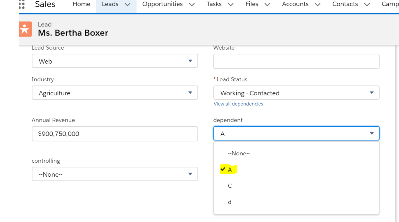Image resolution: width=399 pixels, height=222 pixels.
Task: Click View all dependencies link
Action: click(238, 104)
